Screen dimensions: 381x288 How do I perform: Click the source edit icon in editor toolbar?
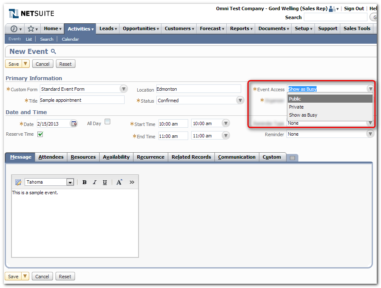(x=18, y=182)
